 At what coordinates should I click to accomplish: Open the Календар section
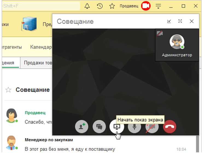point(41,47)
